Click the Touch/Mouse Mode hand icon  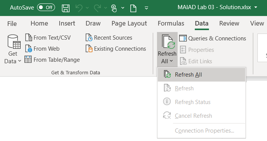(113, 8)
